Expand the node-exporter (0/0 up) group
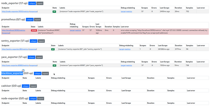Screen dimensions: 210x109 click(x=41, y=99)
